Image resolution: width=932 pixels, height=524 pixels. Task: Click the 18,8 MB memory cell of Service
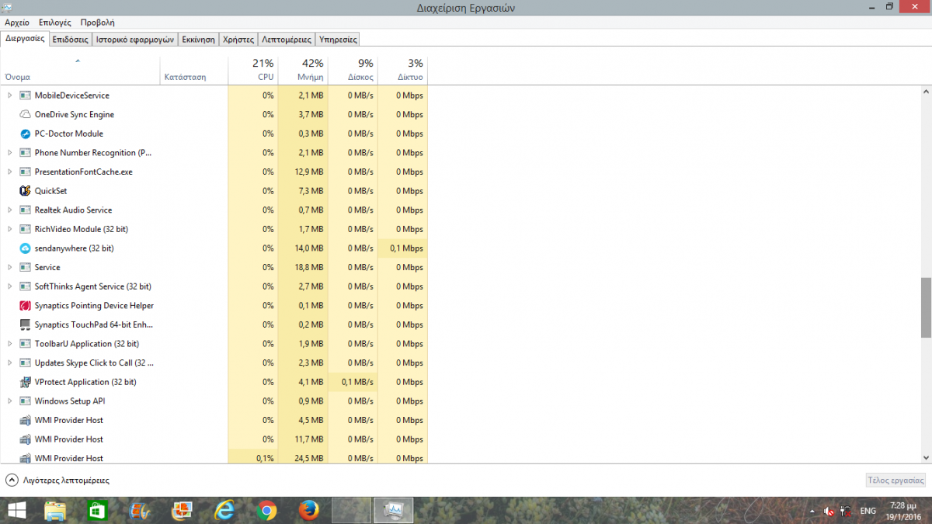(x=302, y=267)
